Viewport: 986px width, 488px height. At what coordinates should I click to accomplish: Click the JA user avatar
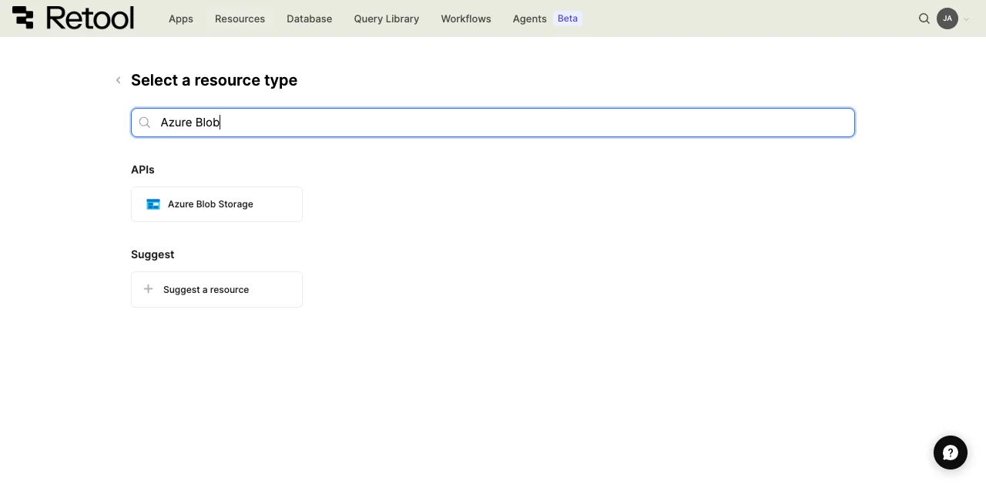pyautogui.click(x=947, y=19)
